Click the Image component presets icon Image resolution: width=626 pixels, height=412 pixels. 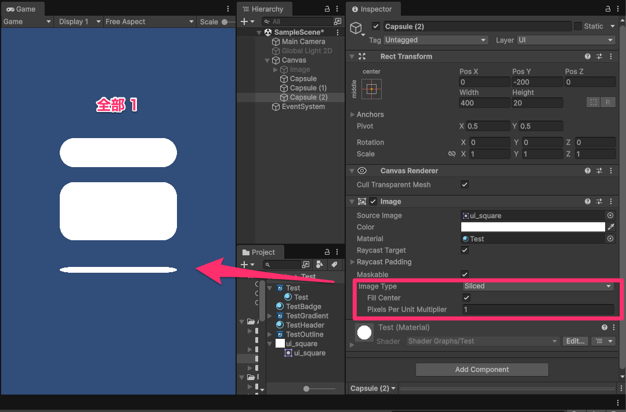click(599, 201)
